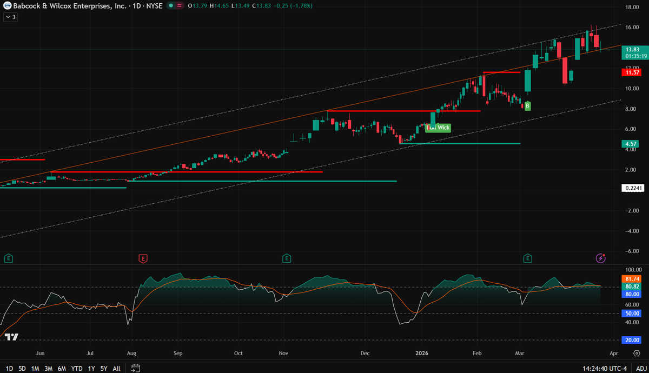This screenshot has width=649, height=373.
Task: Click the Full Wick label on chart
Action: (x=438, y=128)
